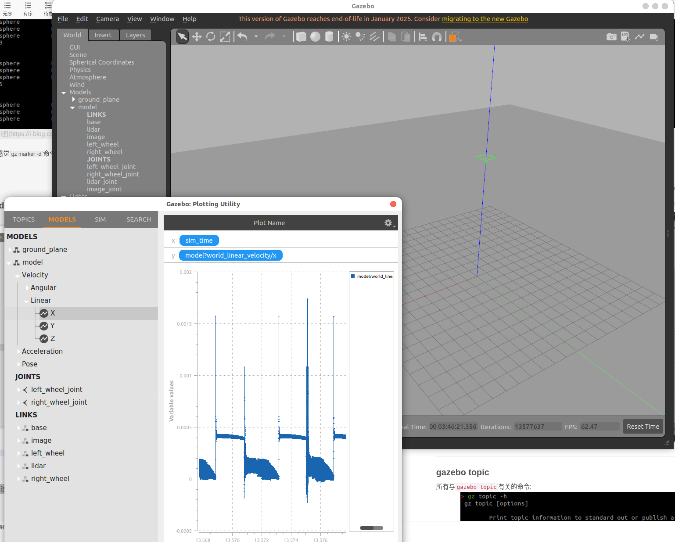Click the video record camera icon
This screenshot has width=675, height=542.
(654, 37)
